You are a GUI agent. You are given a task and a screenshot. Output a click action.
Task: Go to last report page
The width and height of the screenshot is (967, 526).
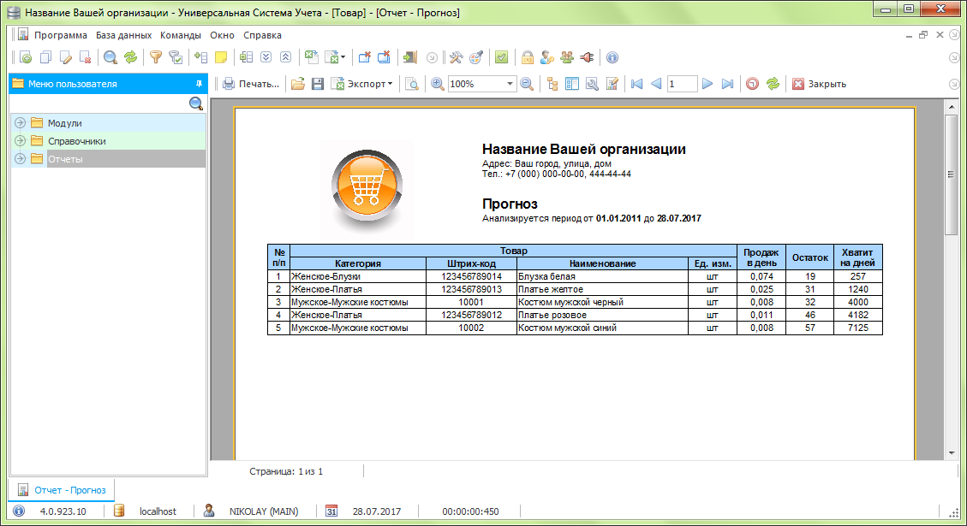click(x=727, y=84)
